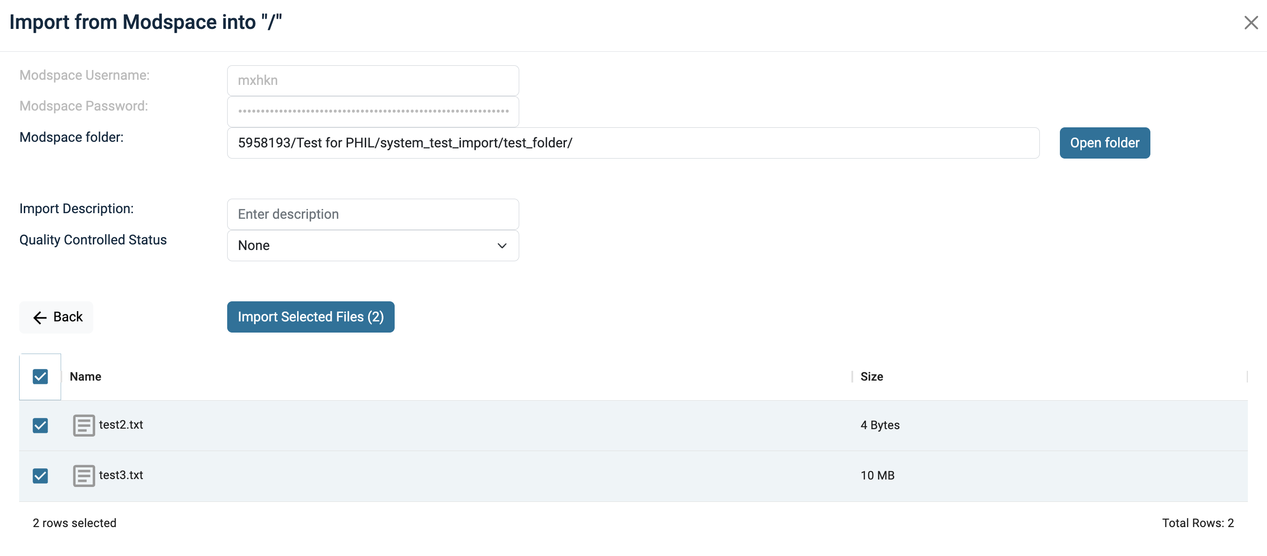Screen dimensions: 1267x556
Task: Click Import Selected Files (2) button
Action: coord(310,317)
